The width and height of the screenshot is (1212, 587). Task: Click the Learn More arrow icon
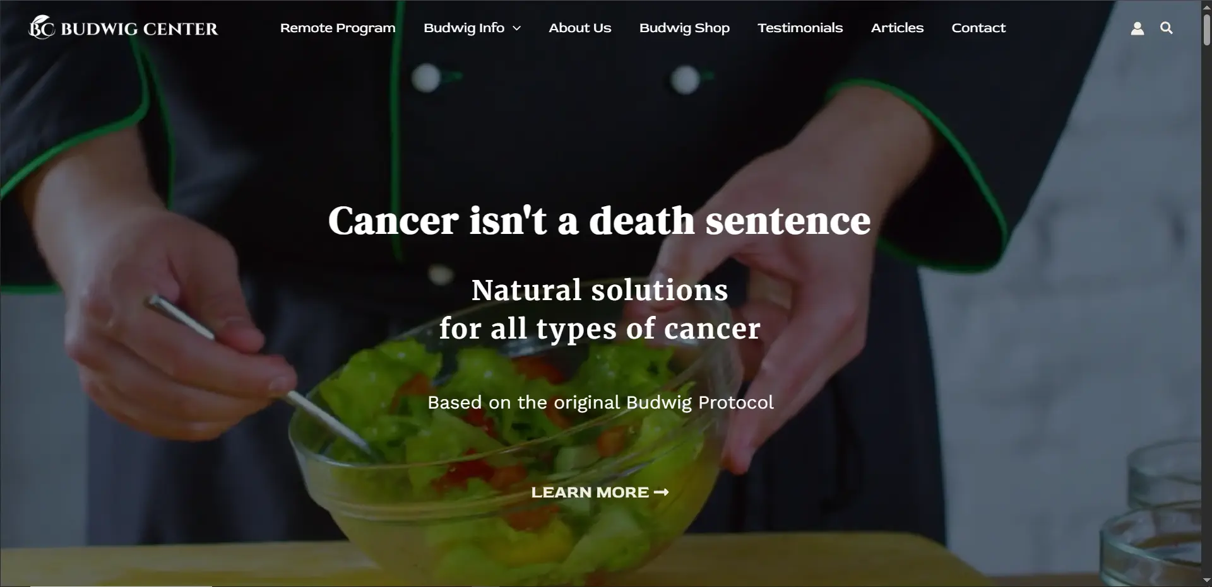point(661,492)
